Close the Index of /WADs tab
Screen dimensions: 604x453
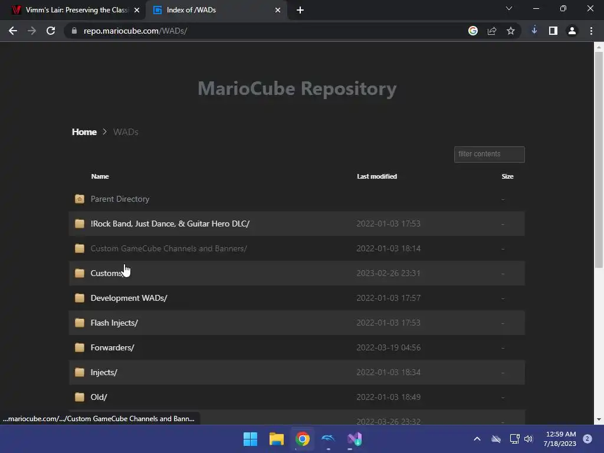coord(278,10)
